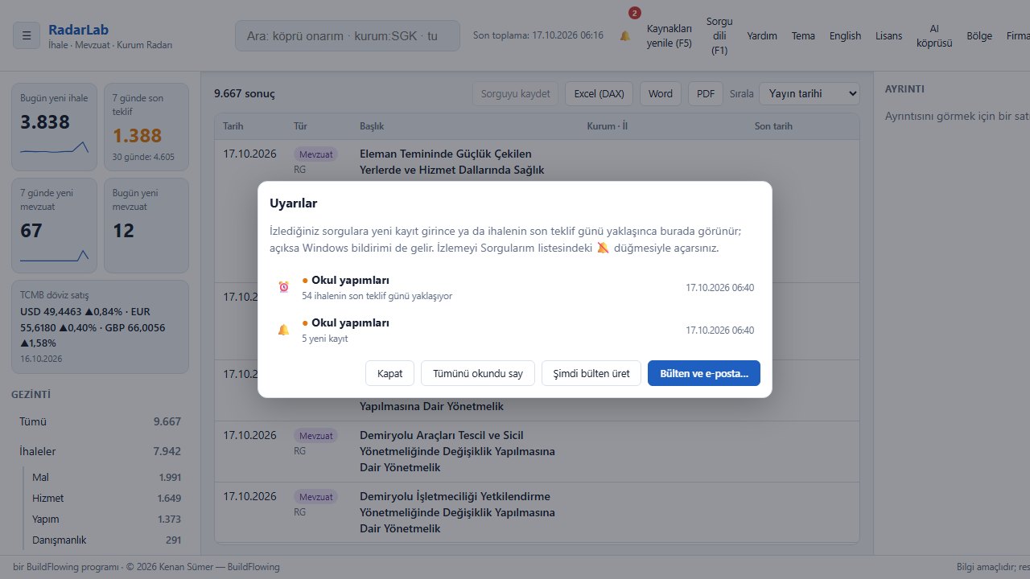The width and height of the screenshot is (1030, 579).
Task: Open the first Okul yapımları alert row
Action: tap(515, 288)
